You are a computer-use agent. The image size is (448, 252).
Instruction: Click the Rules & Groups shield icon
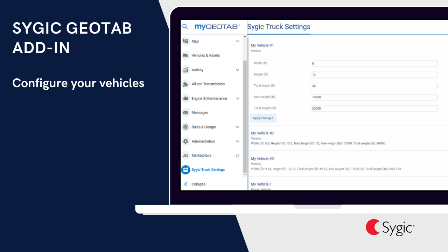185,127
